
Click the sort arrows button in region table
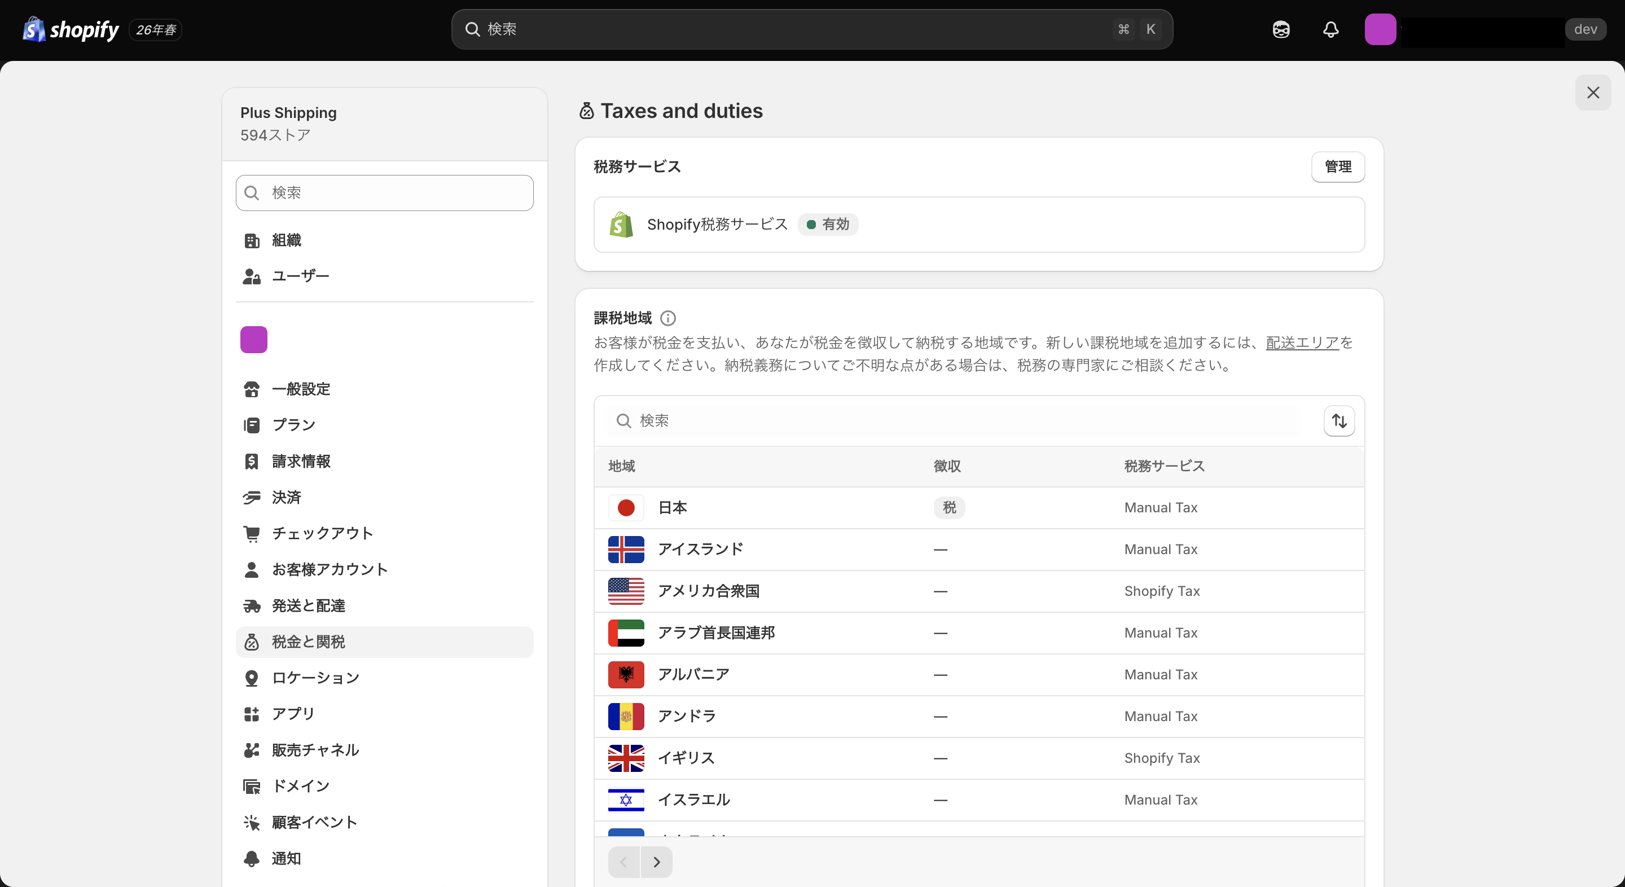pyautogui.click(x=1338, y=421)
